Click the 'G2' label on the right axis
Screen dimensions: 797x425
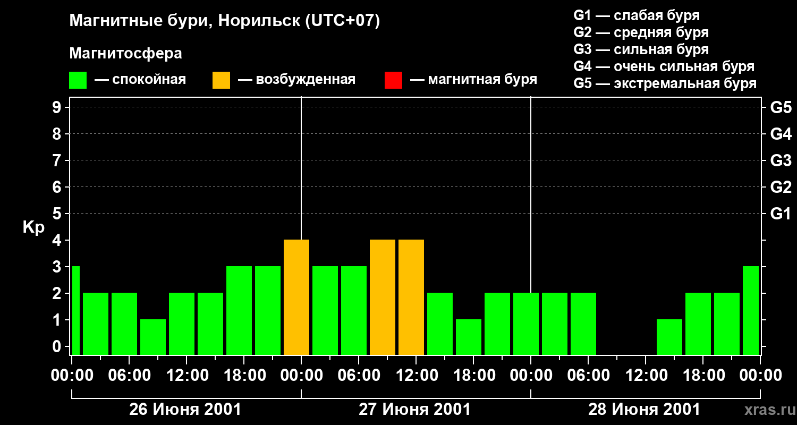point(781,187)
